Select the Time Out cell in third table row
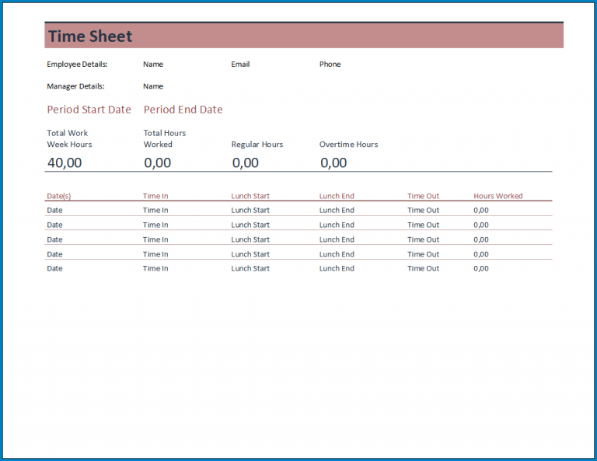Screen dimensions: 597x461 click(423, 239)
